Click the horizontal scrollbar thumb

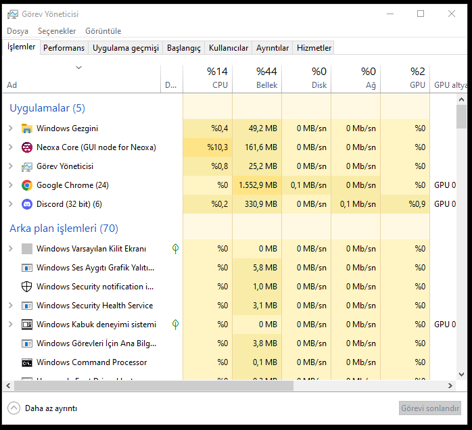149,386
